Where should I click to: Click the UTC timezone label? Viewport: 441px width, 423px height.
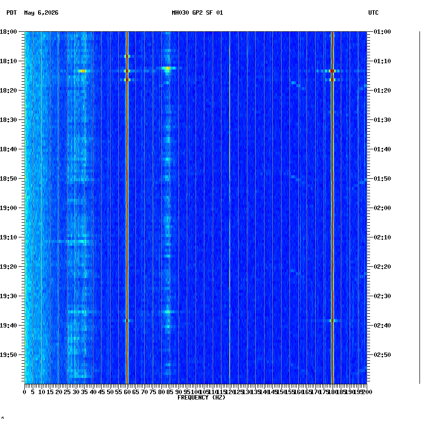(x=374, y=13)
